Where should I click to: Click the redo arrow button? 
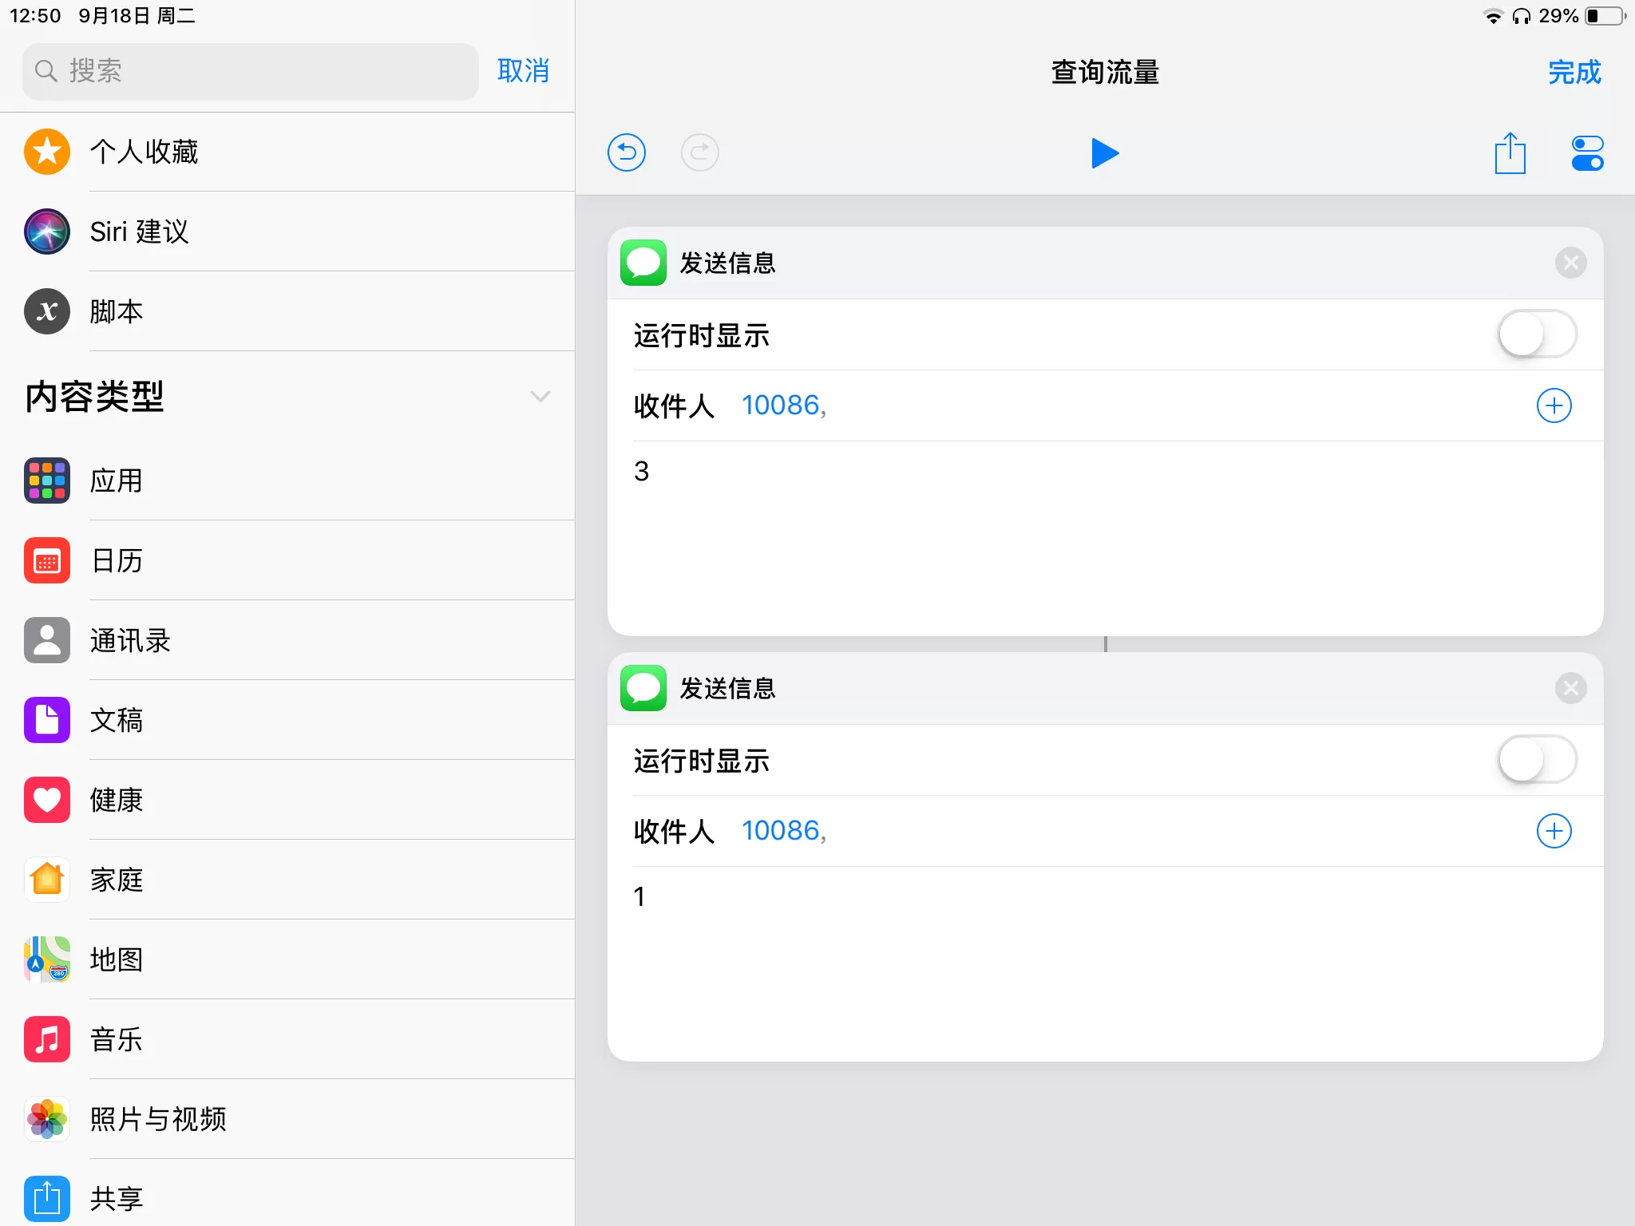pyautogui.click(x=700, y=152)
